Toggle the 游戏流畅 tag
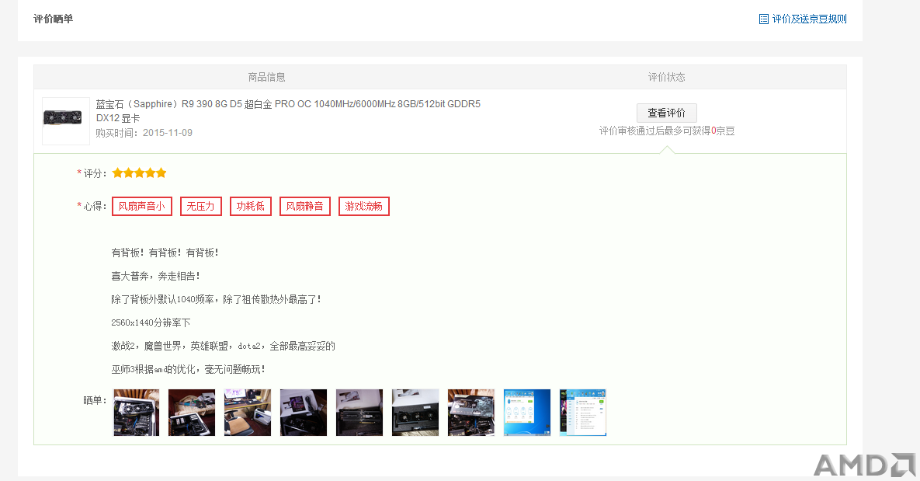The image size is (920, 481). click(x=364, y=206)
